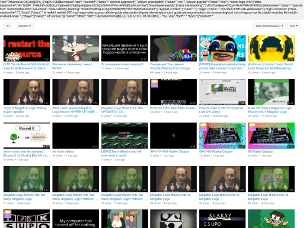This screenshot has height=228, width=304.
Task: Open '88+2=90 Klasky Csupos' video title
Action: (216, 151)
